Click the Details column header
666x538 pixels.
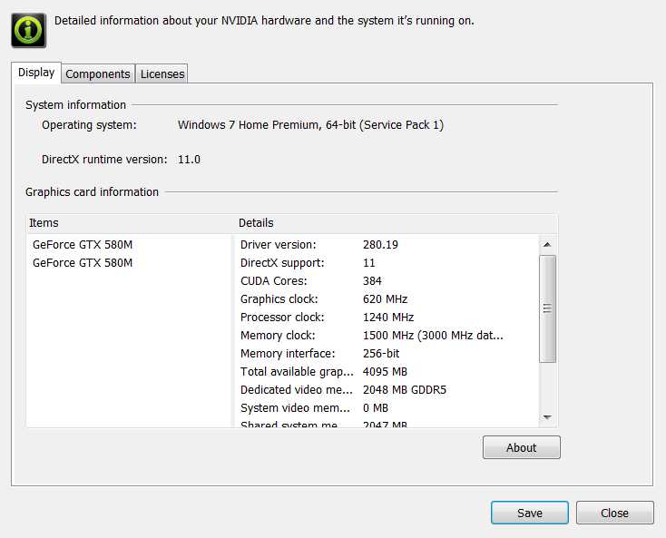click(x=397, y=223)
